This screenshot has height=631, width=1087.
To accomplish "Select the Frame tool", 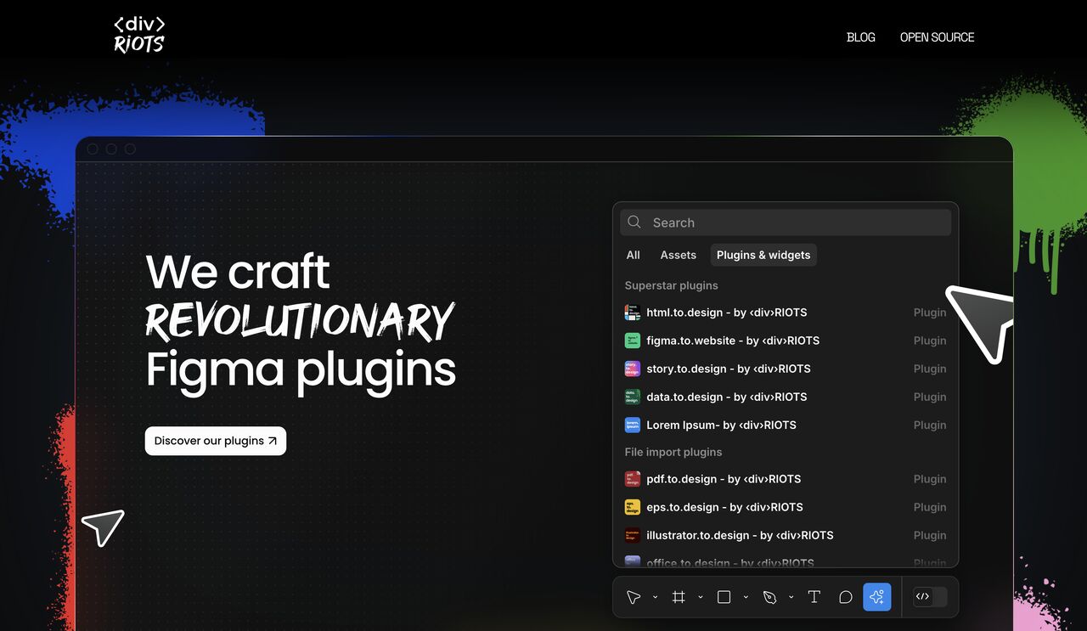I will coord(679,597).
